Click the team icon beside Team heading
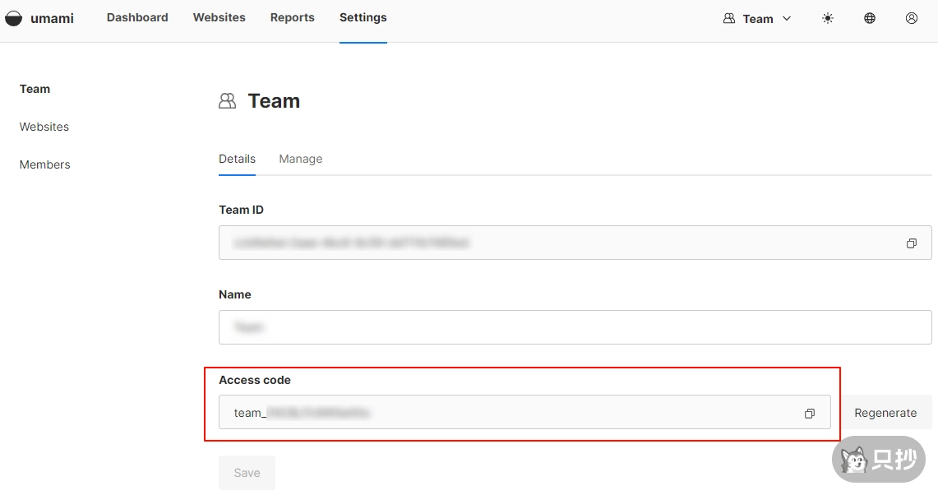Viewport: 938px width, 495px height. tap(227, 101)
